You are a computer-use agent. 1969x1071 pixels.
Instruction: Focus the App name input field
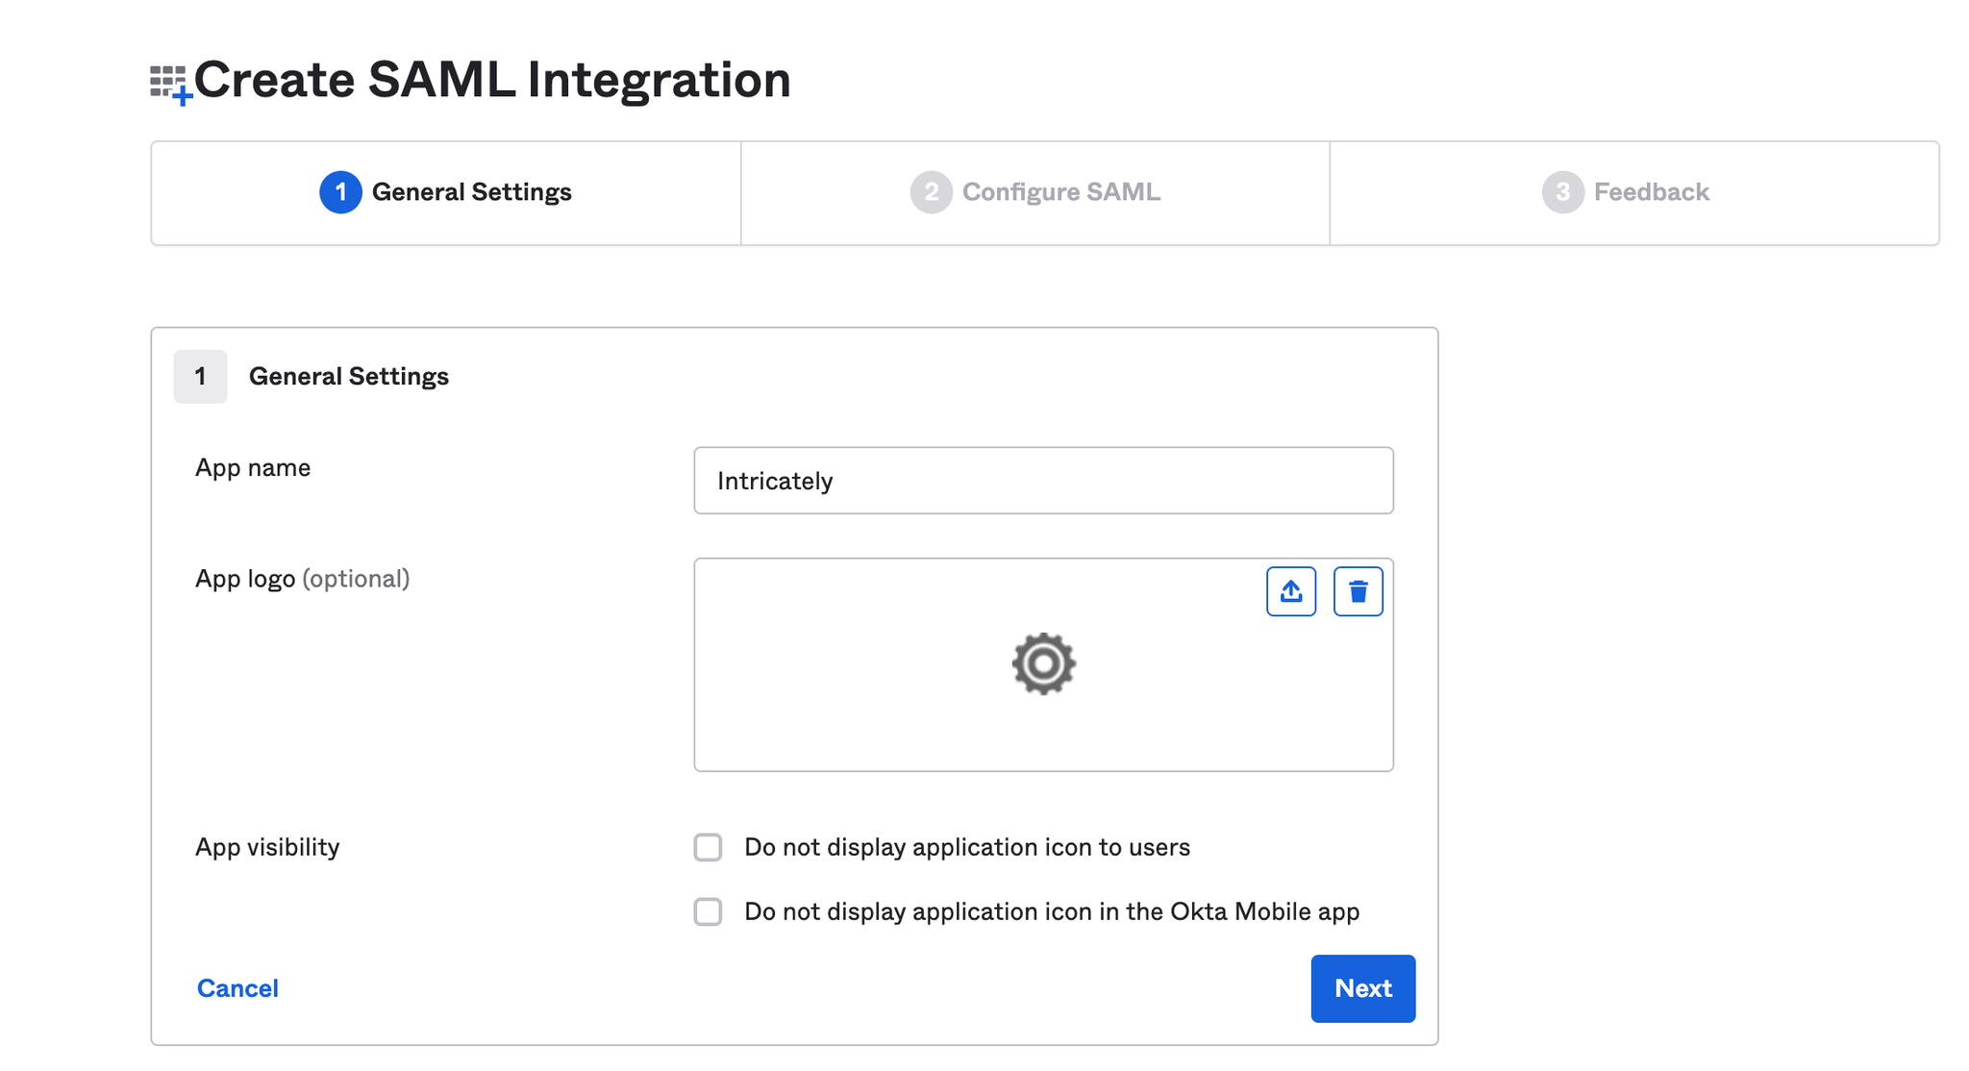point(1043,481)
